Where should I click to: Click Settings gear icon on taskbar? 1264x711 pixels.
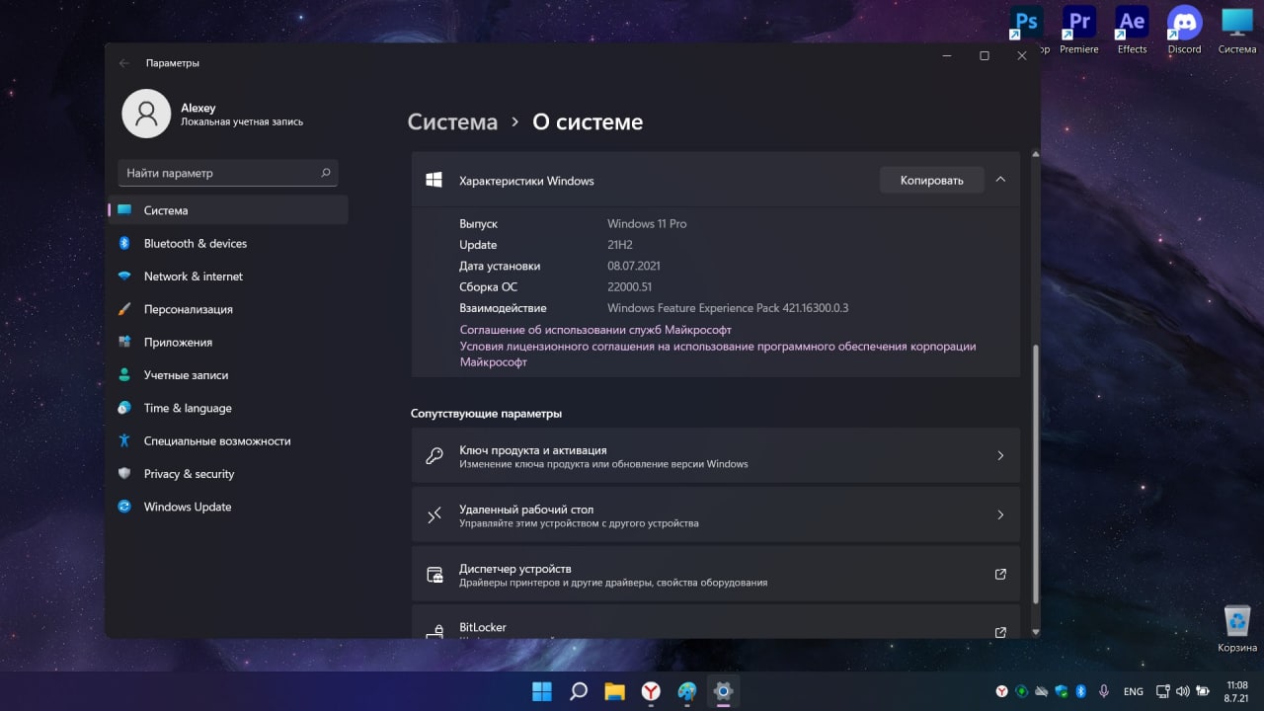723,691
